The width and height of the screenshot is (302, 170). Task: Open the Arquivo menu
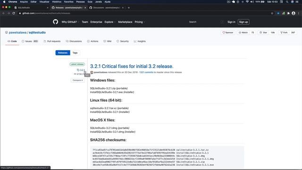tap(24, 2)
